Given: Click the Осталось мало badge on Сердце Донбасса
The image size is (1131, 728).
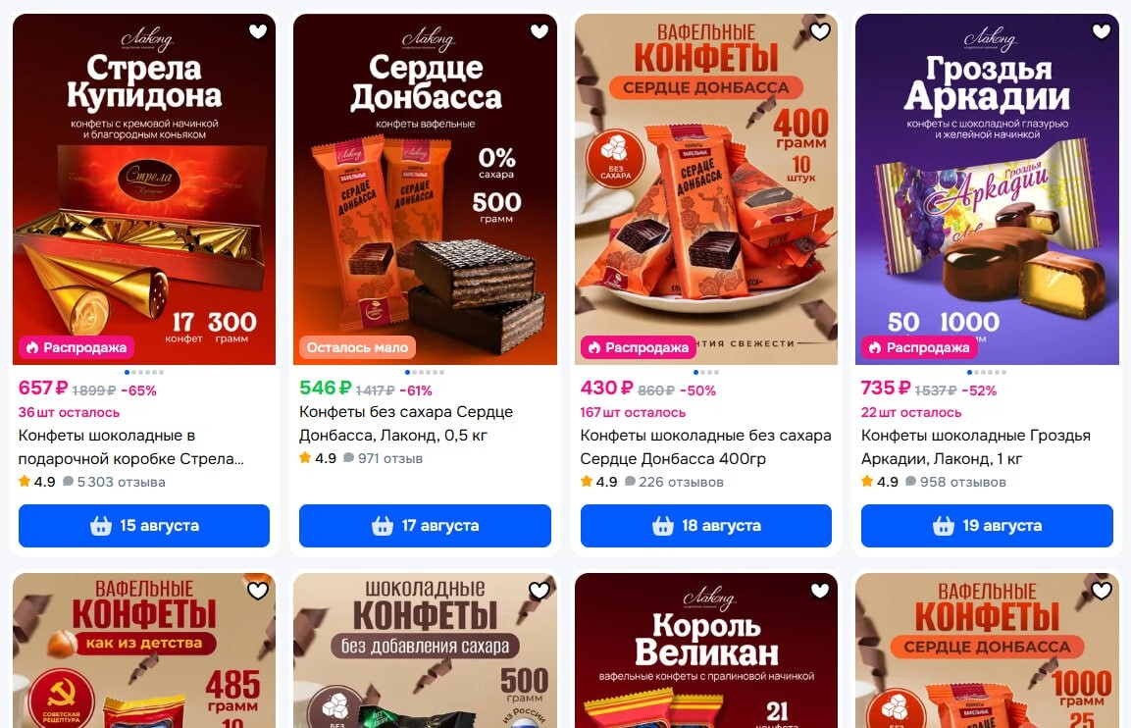Looking at the screenshot, I should pyautogui.click(x=357, y=347).
